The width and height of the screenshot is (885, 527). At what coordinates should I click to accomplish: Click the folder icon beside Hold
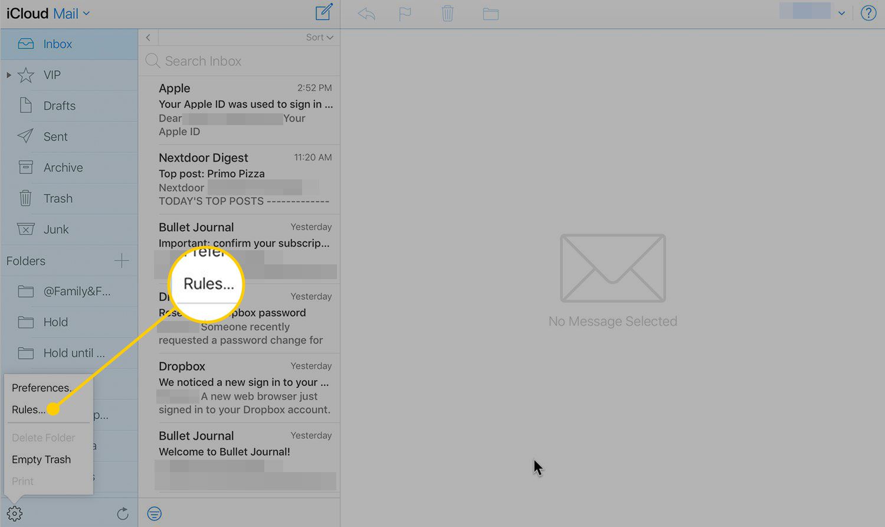click(x=25, y=322)
